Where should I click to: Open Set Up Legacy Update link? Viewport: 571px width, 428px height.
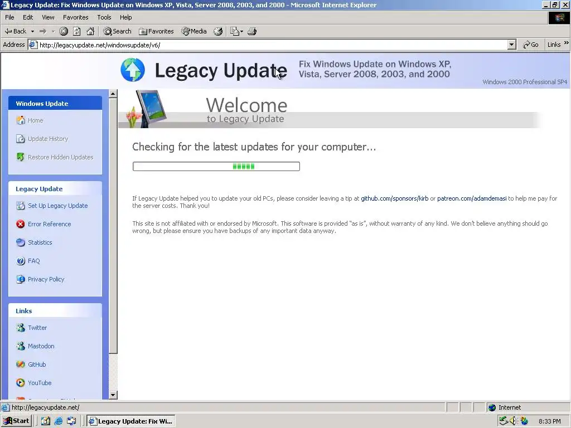click(x=58, y=206)
